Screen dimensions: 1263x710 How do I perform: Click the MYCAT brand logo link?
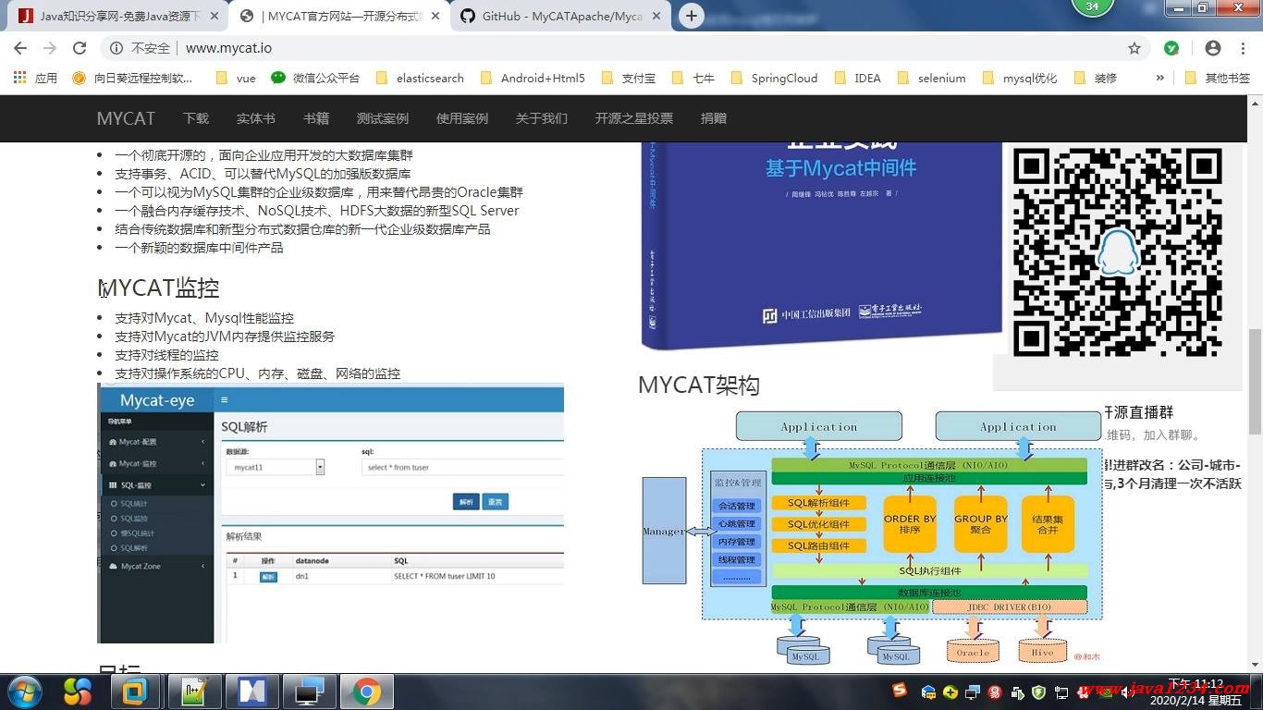tap(126, 118)
